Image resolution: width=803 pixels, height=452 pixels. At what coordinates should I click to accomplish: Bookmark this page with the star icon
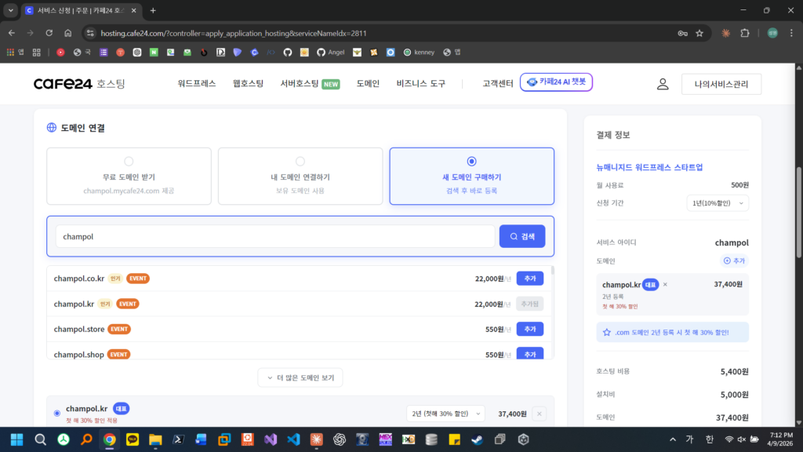pyautogui.click(x=699, y=33)
